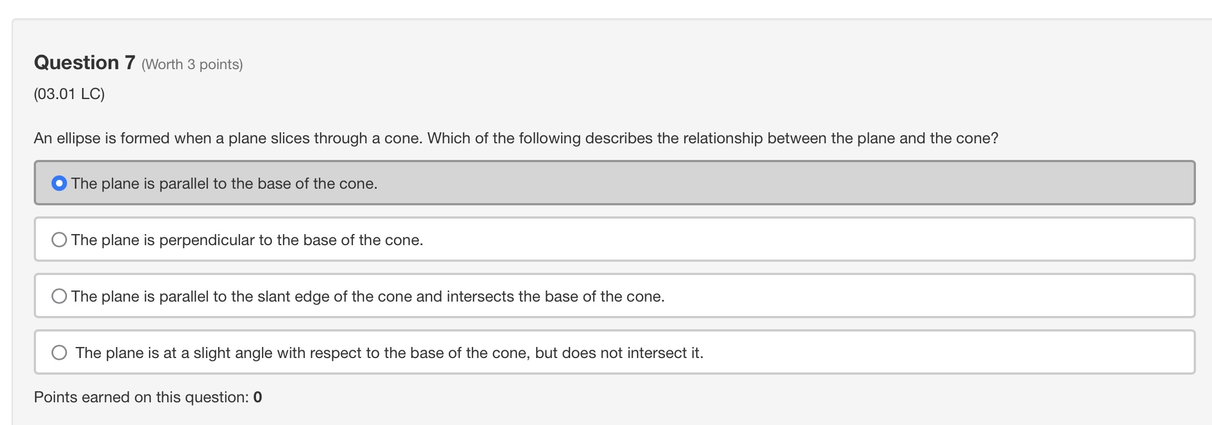Select the parallel to slant edge option
Viewport: 1212px width, 425px height.
[58, 296]
